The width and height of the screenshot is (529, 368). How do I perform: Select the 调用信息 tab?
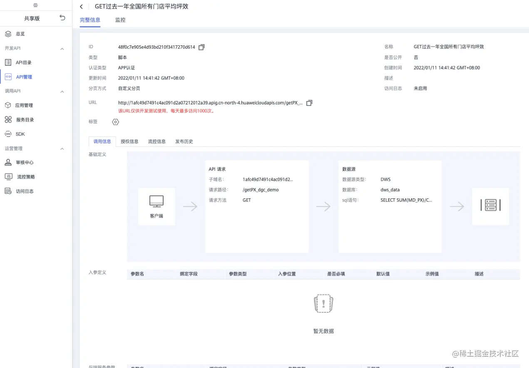(x=102, y=141)
